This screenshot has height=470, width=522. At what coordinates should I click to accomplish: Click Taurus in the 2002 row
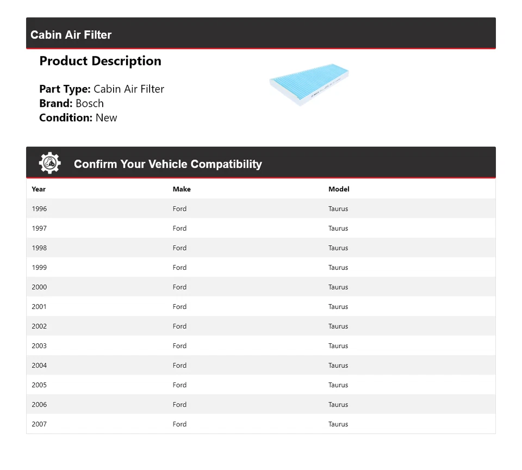click(x=338, y=326)
